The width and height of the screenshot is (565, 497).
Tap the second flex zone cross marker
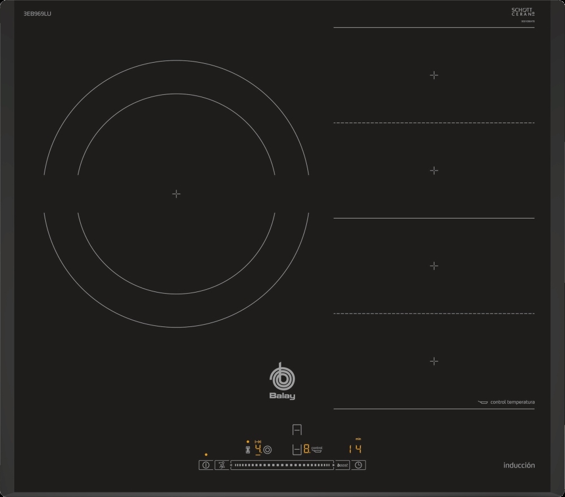(x=433, y=170)
